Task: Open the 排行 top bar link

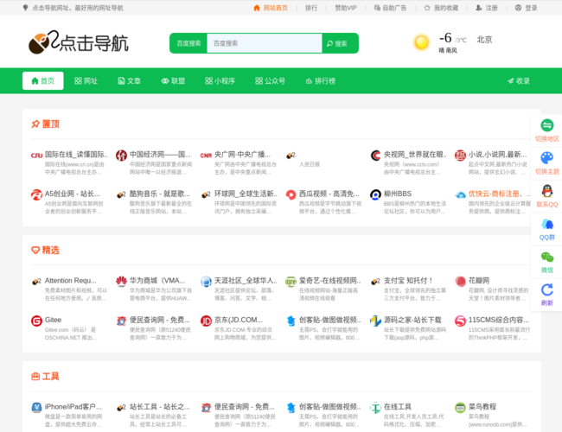Action: (x=311, y=8)
